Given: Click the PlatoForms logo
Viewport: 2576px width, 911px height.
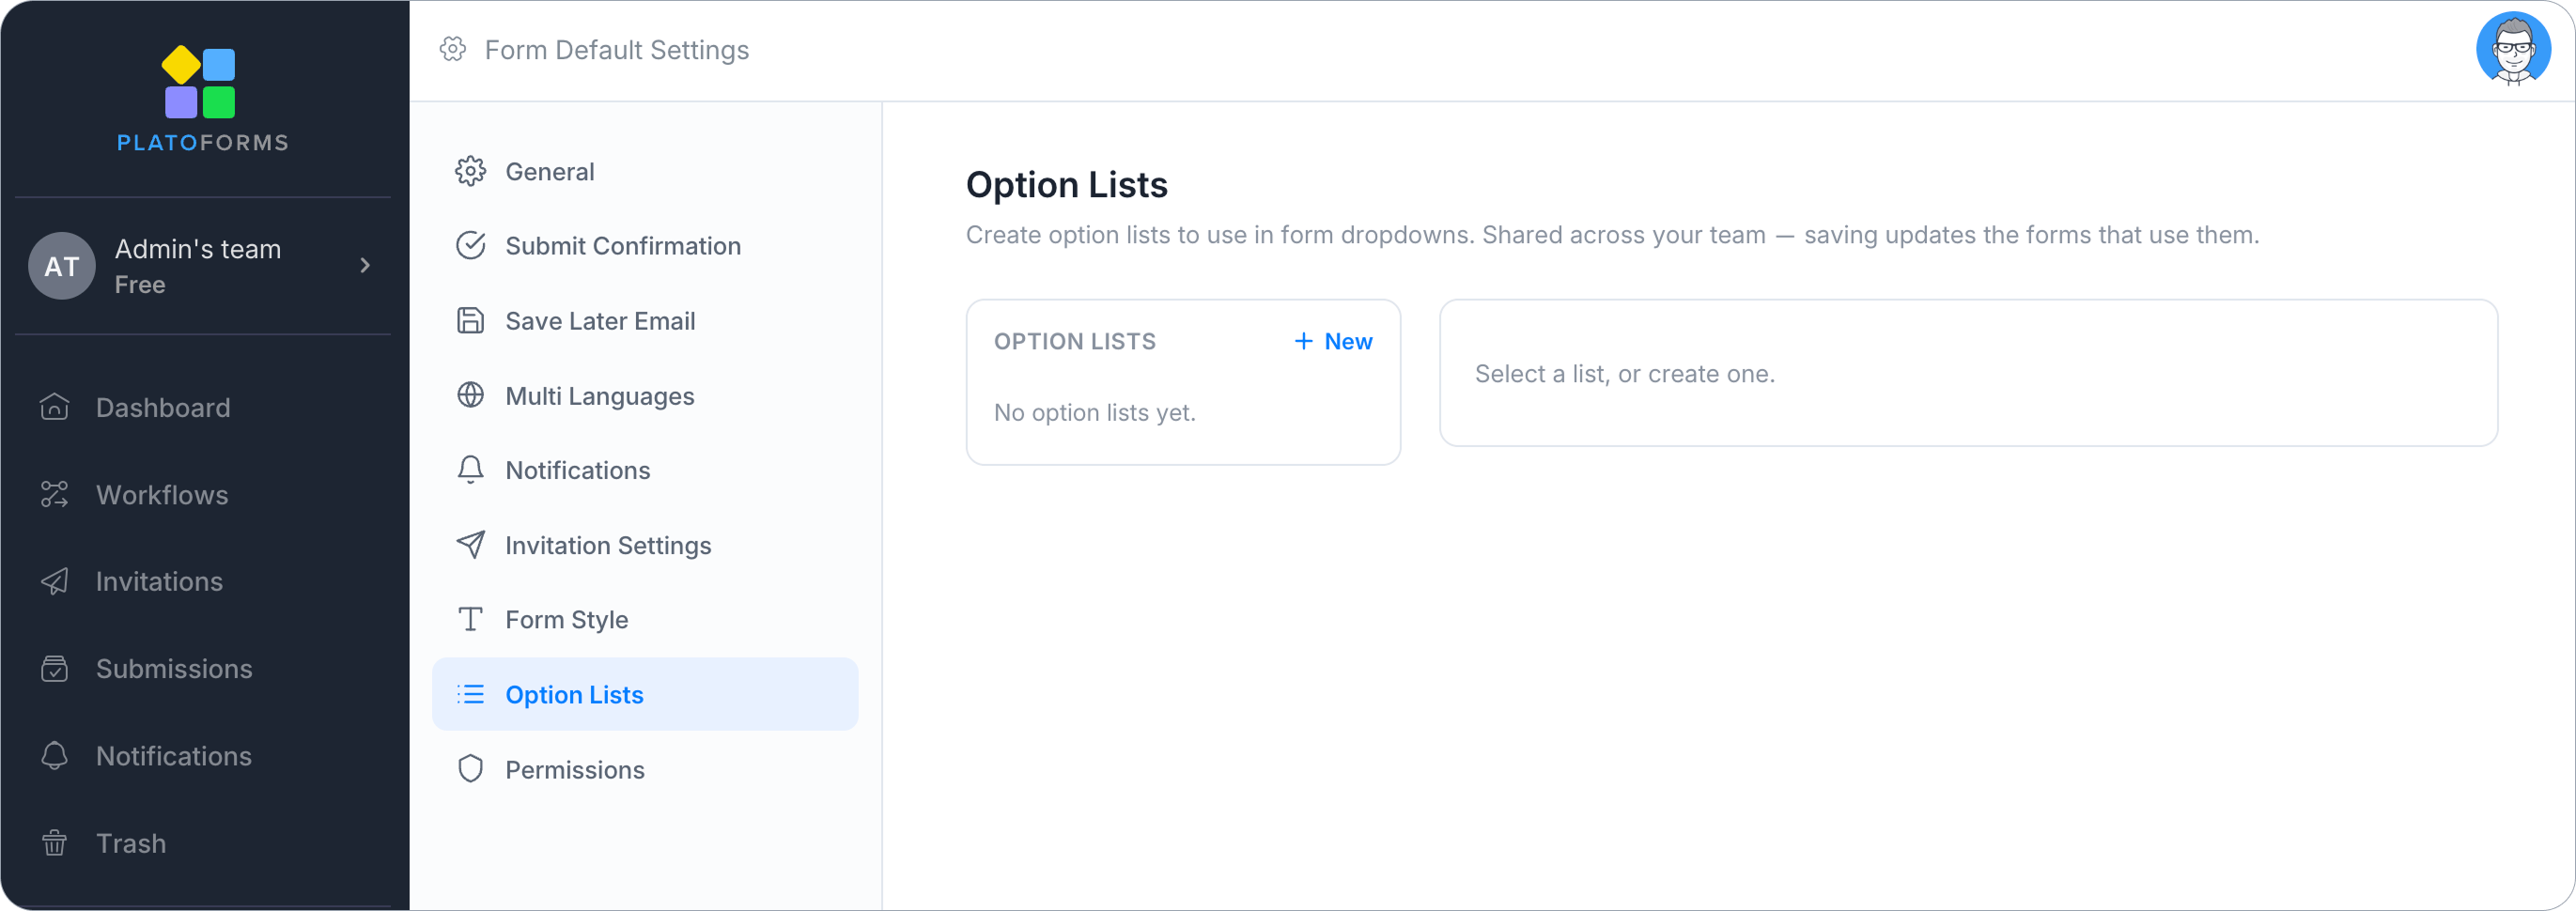Looking at the screenshot, I should click(201, 98).
